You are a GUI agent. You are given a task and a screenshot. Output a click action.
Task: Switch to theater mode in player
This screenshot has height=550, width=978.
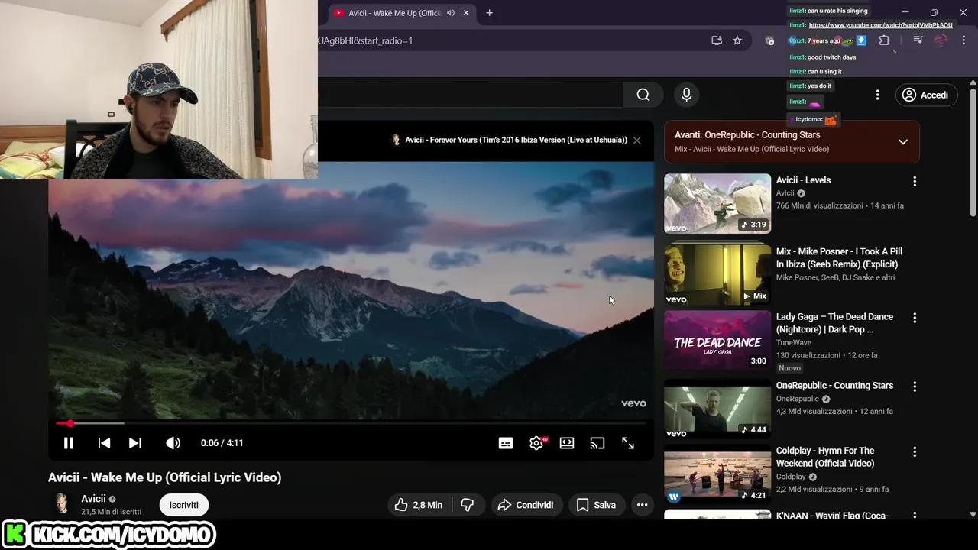coord(567,443)
